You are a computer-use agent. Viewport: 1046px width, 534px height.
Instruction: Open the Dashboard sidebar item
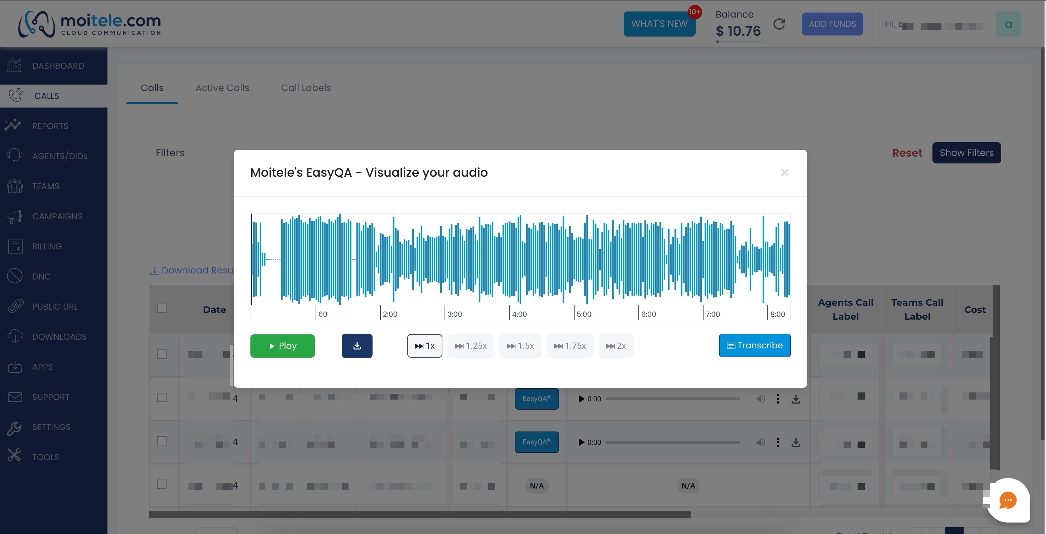(54, 66)
